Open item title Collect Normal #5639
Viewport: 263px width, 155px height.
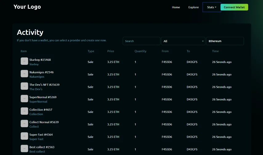(x=44, y=122)
